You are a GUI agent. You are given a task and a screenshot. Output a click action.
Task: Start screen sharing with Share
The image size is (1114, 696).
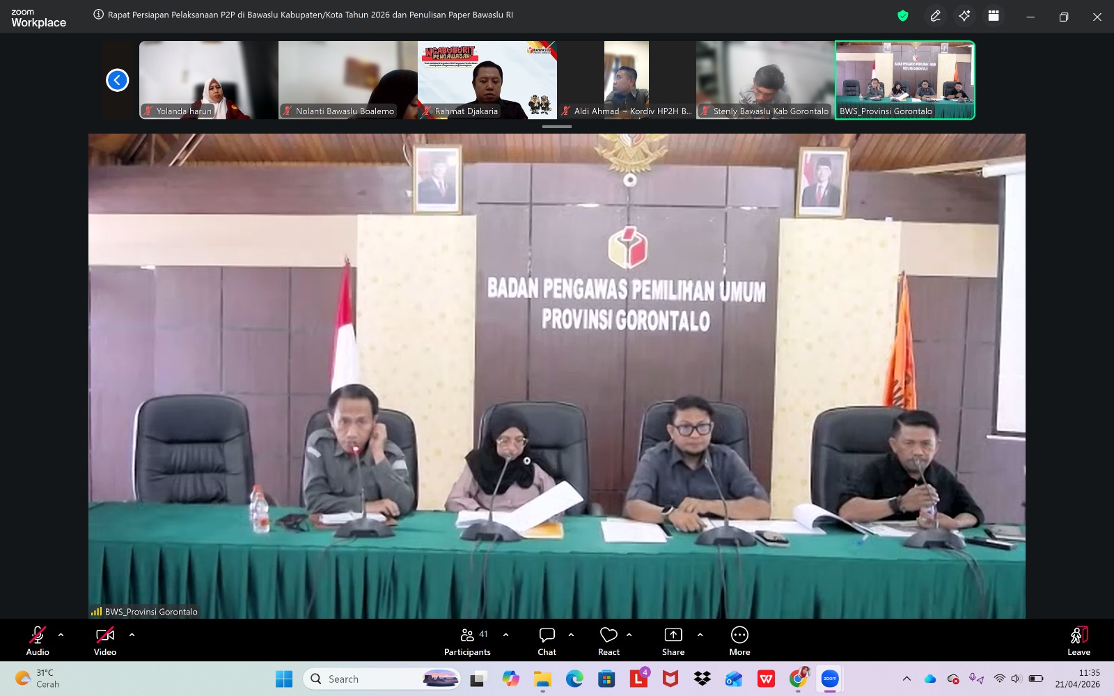tap(673, 641)
